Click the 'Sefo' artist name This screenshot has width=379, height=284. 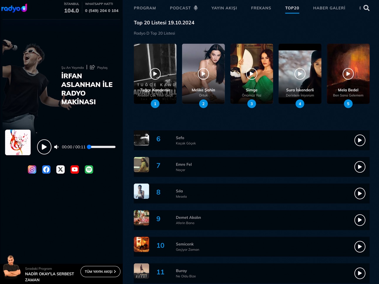[180, 138]
